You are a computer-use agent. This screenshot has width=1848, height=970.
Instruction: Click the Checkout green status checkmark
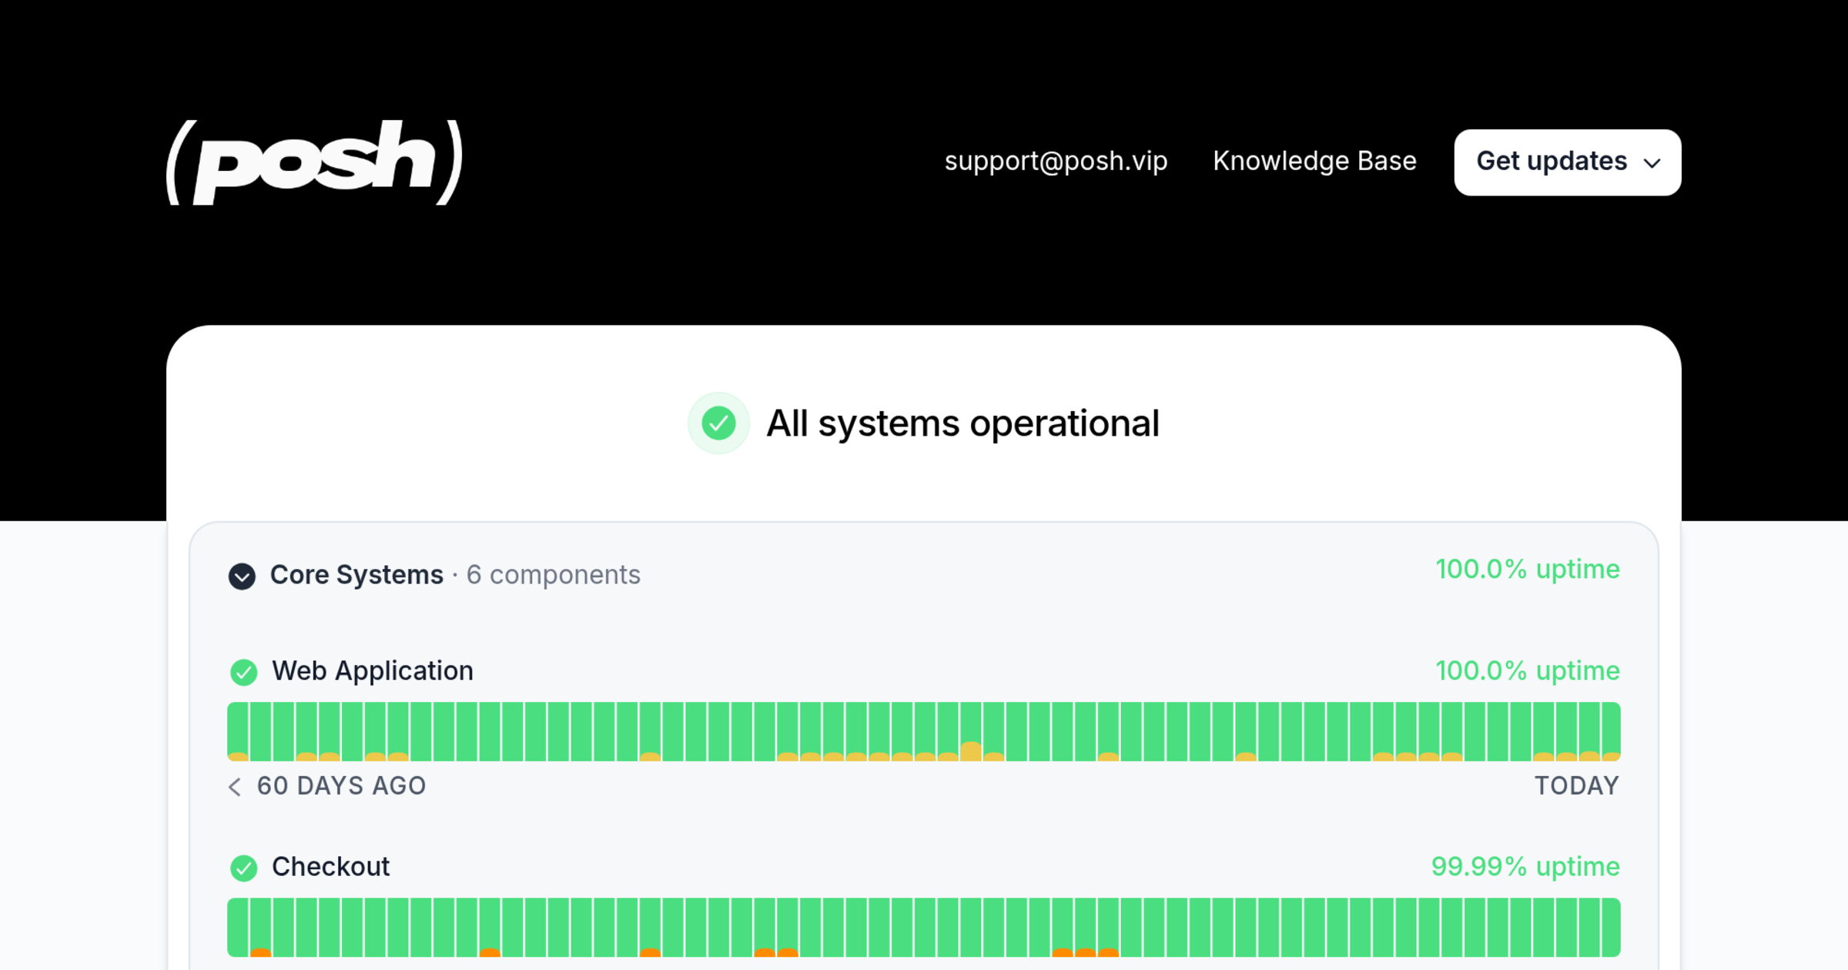click(244, 868)
